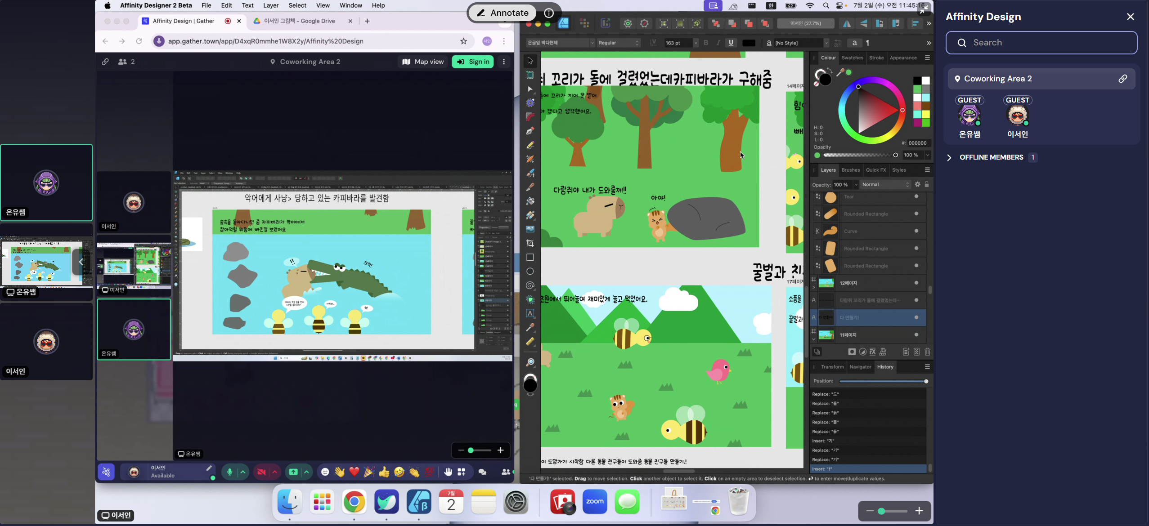Choose the Artistic Text tool
1149x526 pixels.
pyautogui.click(x=530, y=313)
